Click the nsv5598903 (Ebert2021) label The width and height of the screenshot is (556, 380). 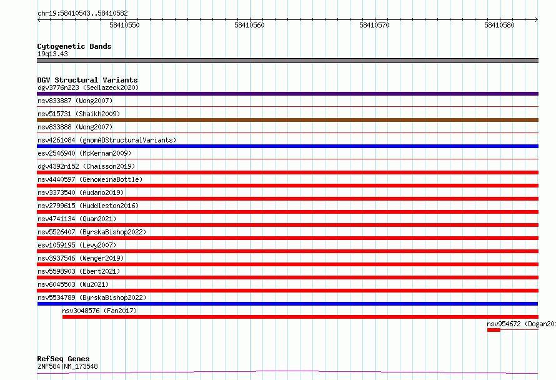[79, 271]
